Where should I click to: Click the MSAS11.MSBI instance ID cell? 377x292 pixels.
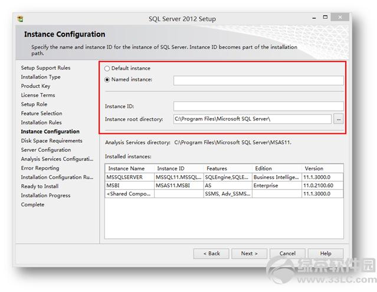tap(179, 186)
